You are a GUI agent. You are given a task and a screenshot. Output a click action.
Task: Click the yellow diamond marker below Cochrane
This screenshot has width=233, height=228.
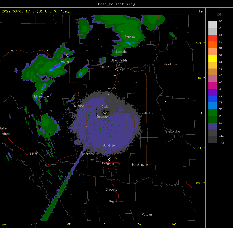point(92,160)
